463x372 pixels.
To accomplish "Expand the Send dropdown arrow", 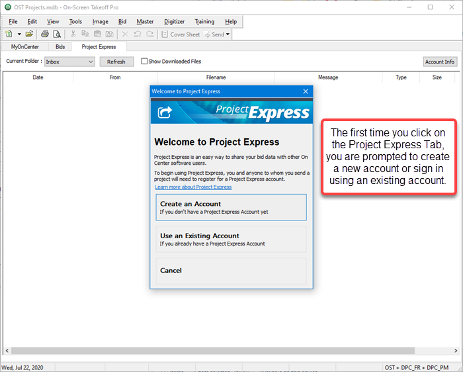I will pyautogui.click(x=228, y=34).
